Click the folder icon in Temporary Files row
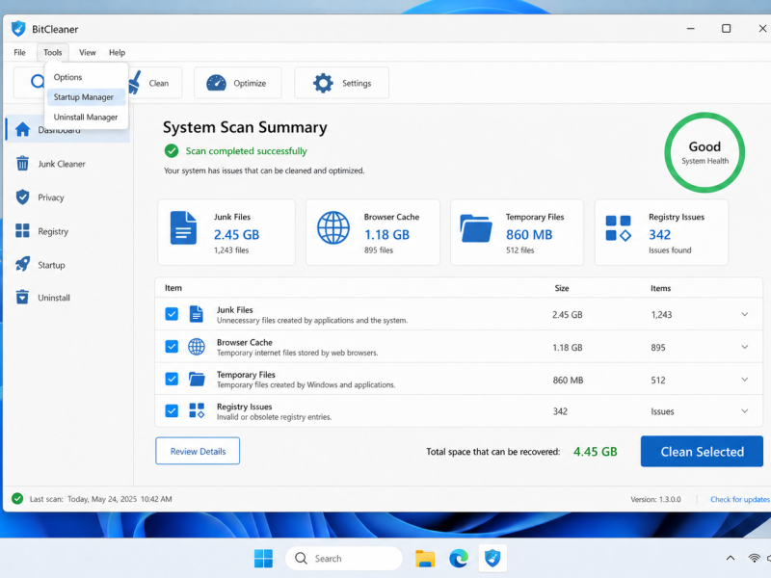The height and width of the screenshot is (578, 771). tap(197, 379)
